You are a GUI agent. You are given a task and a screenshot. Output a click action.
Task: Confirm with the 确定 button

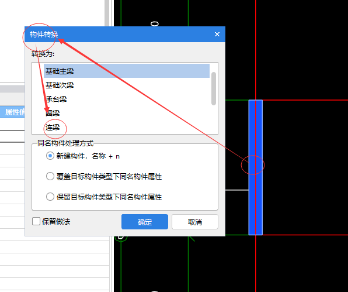tap(145, 222)
